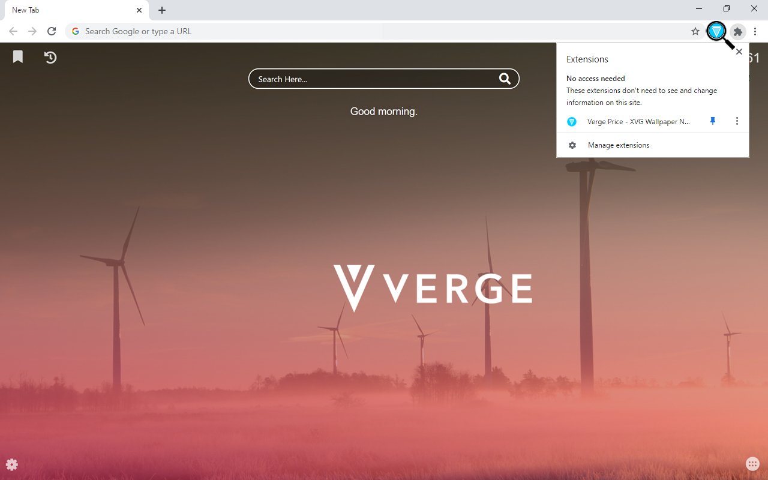Open a new tab with plus button
This screenshot has width=768, height=480.
tap(162, 10)
